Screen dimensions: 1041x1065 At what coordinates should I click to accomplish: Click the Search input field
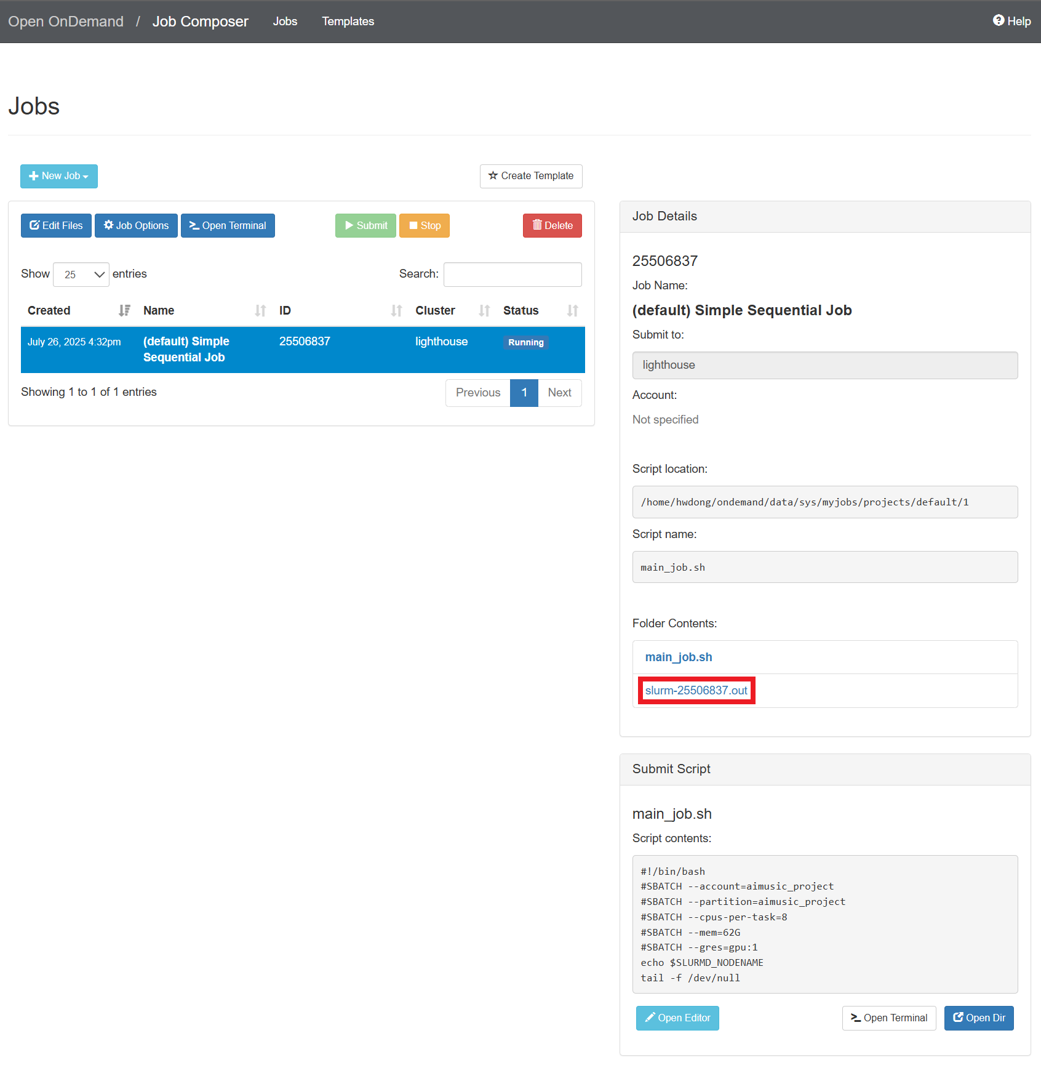coord(513,275)
